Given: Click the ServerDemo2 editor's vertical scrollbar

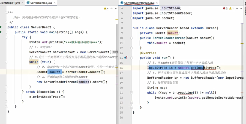Looking at the screenshot, I should [117, 73].
